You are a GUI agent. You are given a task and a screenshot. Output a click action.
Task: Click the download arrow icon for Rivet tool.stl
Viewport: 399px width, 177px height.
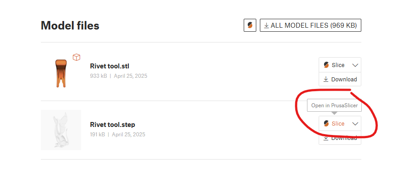(326, 80)
